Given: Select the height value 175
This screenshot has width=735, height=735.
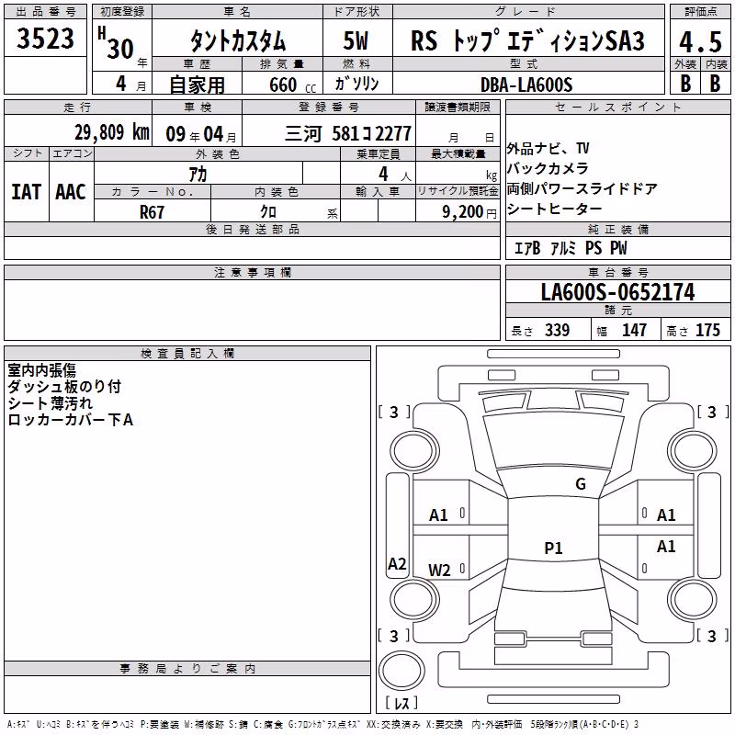Looking at the screenshot, I should click(x=707, y=330).
